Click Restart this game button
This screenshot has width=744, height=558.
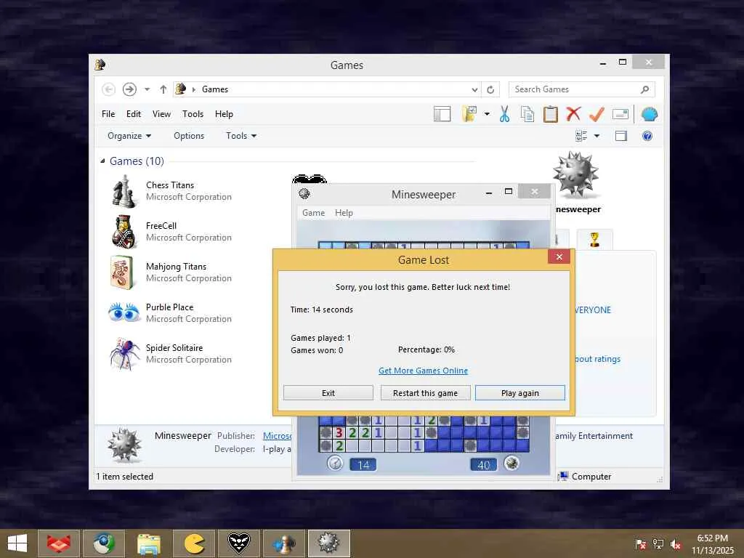click(425, 393)
